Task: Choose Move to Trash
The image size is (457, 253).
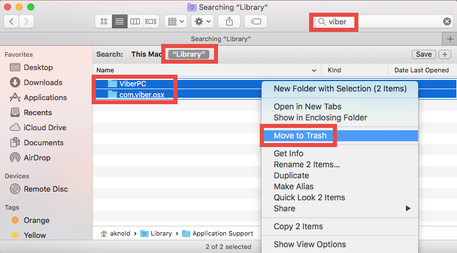Action: pyautogui.click(x=340, y=136)
